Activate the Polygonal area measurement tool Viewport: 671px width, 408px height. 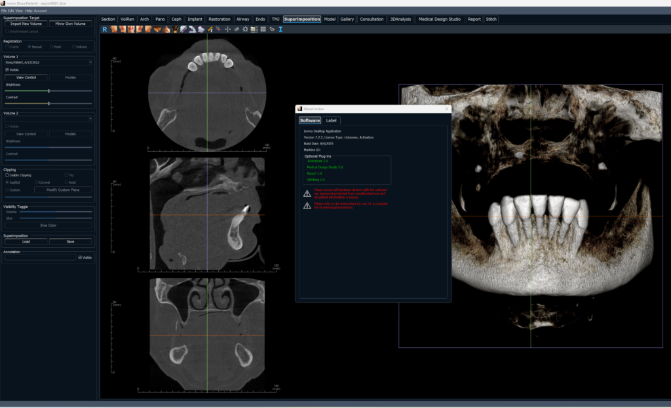(201, 29)
